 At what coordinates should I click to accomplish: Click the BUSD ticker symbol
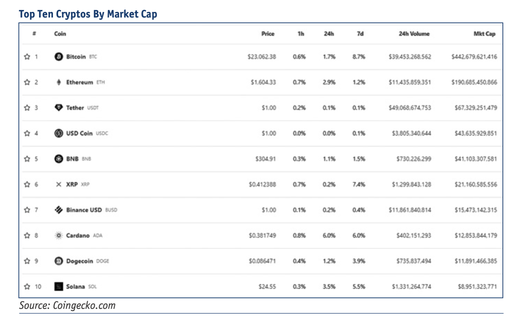coord(111,210)
